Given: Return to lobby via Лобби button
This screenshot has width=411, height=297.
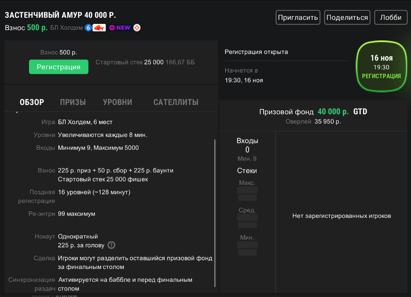Looking at the screenshot, I should [x=390, y=18].
